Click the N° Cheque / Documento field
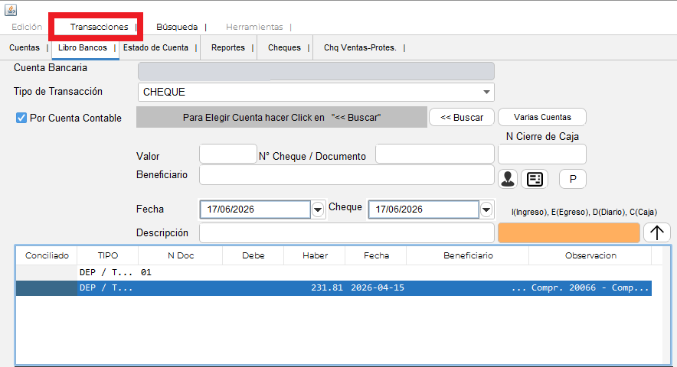677x367 pixels. [x=435, y=154]
